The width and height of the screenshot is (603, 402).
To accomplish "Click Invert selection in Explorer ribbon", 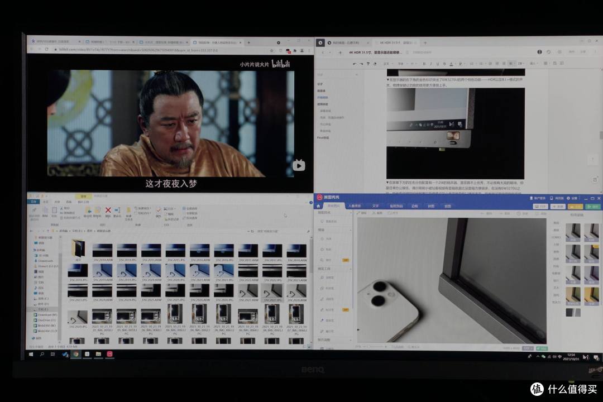I will (191, 218).
